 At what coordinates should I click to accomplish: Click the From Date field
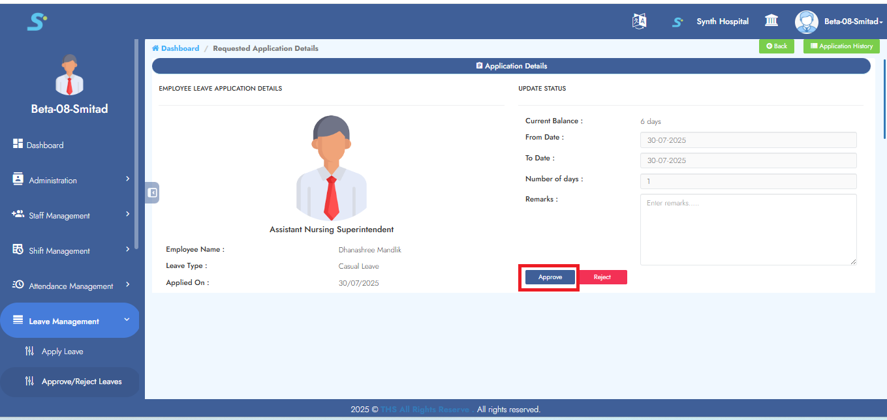pyautogui.click(x=748, y=140)
